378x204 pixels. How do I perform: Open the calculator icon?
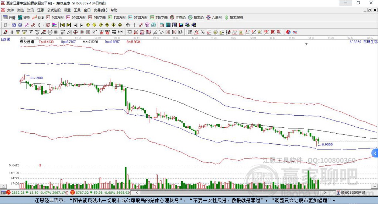pyautogui.click(x=168, y=25)
